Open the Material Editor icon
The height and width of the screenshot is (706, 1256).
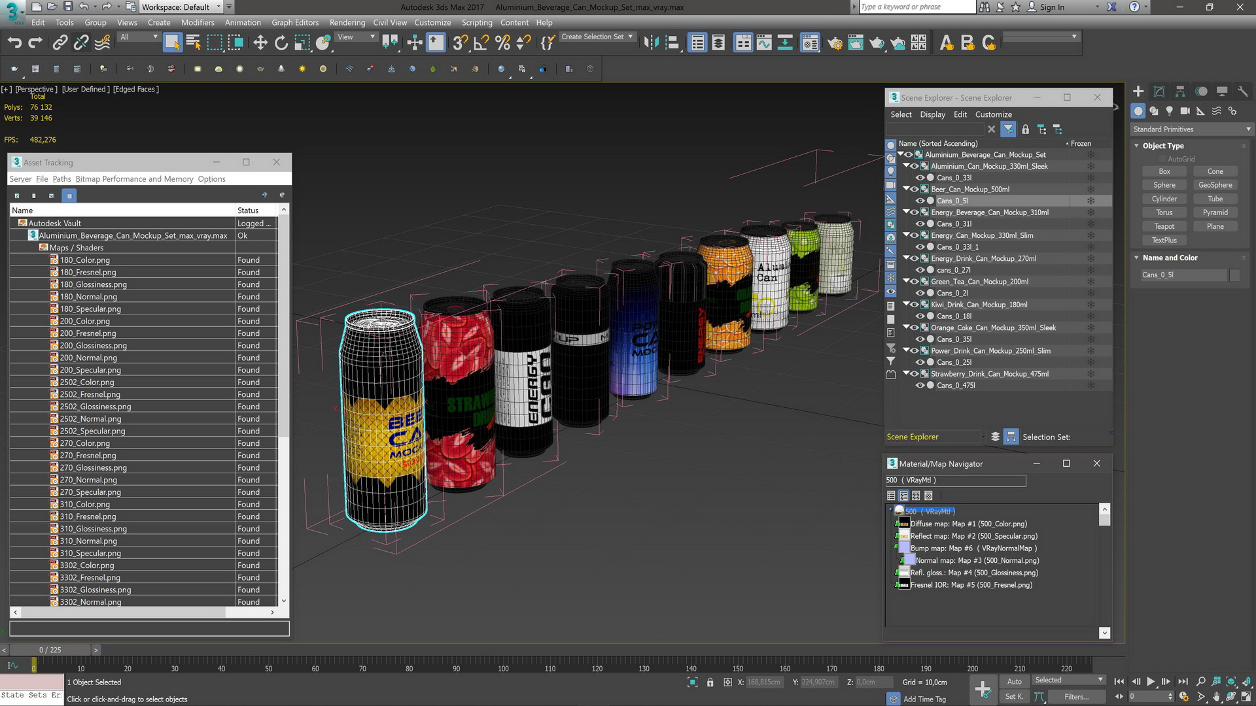[x=810, y=43]
